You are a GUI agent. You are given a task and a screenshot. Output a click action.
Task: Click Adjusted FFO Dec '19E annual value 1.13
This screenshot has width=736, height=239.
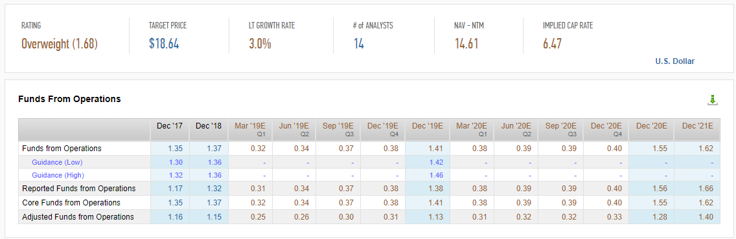(x=437, y=216)
